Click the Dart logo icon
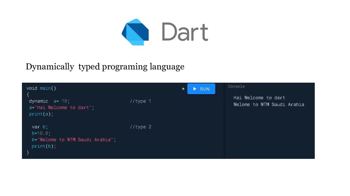350x196 pixels. click(135, 32)
